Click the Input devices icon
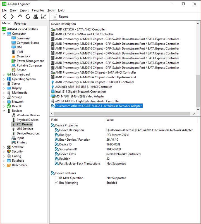 (14, 138)
